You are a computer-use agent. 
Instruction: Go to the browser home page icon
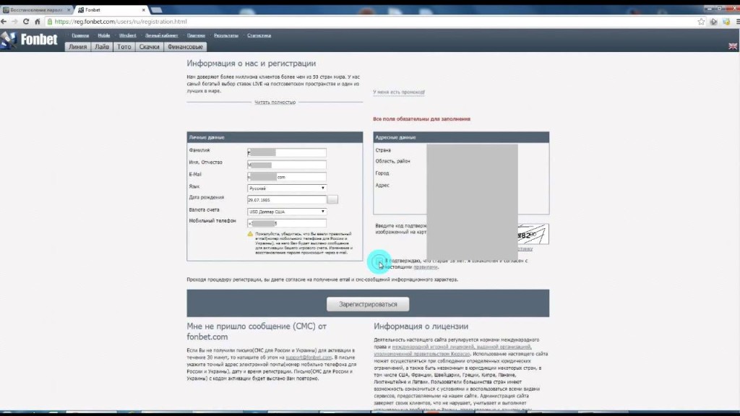[x=38, y=22]
